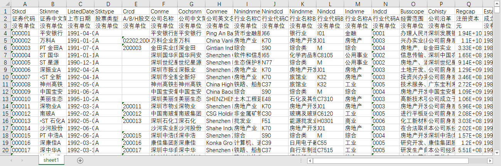The image size is (501, 166).
Task: Select column C header
Action: pos(80,4)
